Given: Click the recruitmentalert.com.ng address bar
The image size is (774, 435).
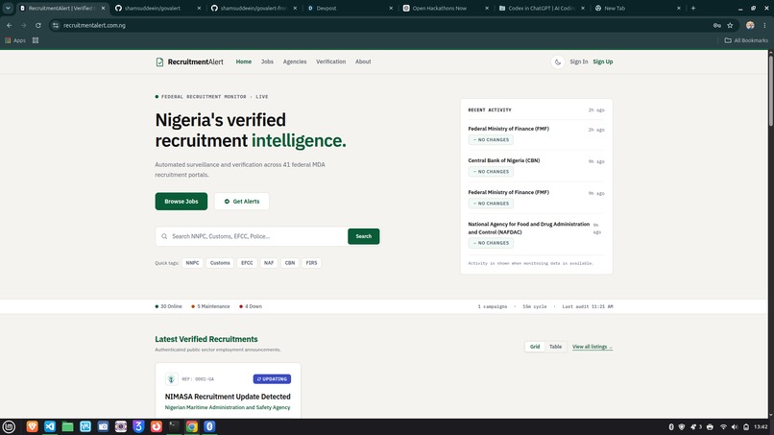Looking at the screenshot, I should 385,25.
